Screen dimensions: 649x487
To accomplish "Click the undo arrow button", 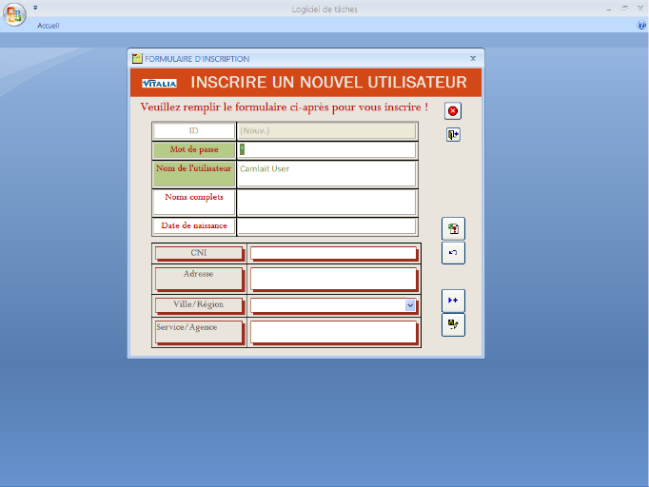I will coord(453,252).
